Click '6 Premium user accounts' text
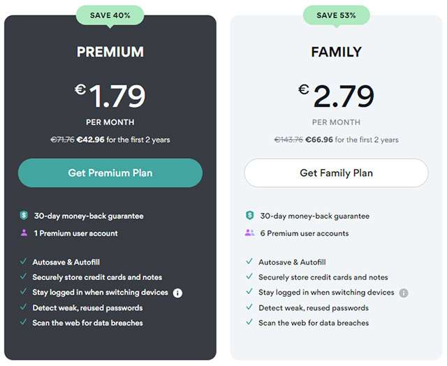Image resolution: width=447 pixels, height=366 pixels. click(304, 233)
